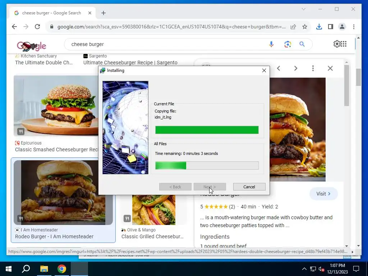
Task: Click Chrome's forward navigation arrow
Action: pyautogui.click(x=26, y=27)
